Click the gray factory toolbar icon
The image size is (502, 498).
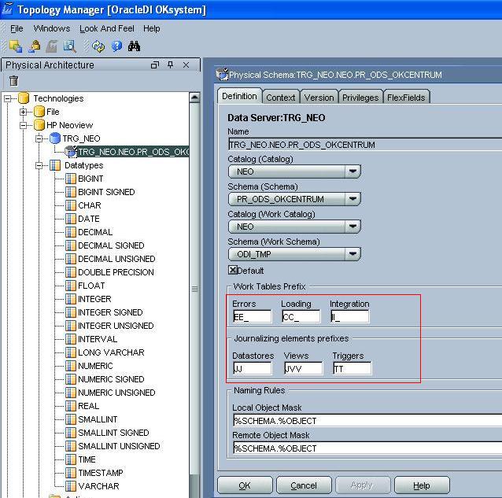click(x=52, y=46)
